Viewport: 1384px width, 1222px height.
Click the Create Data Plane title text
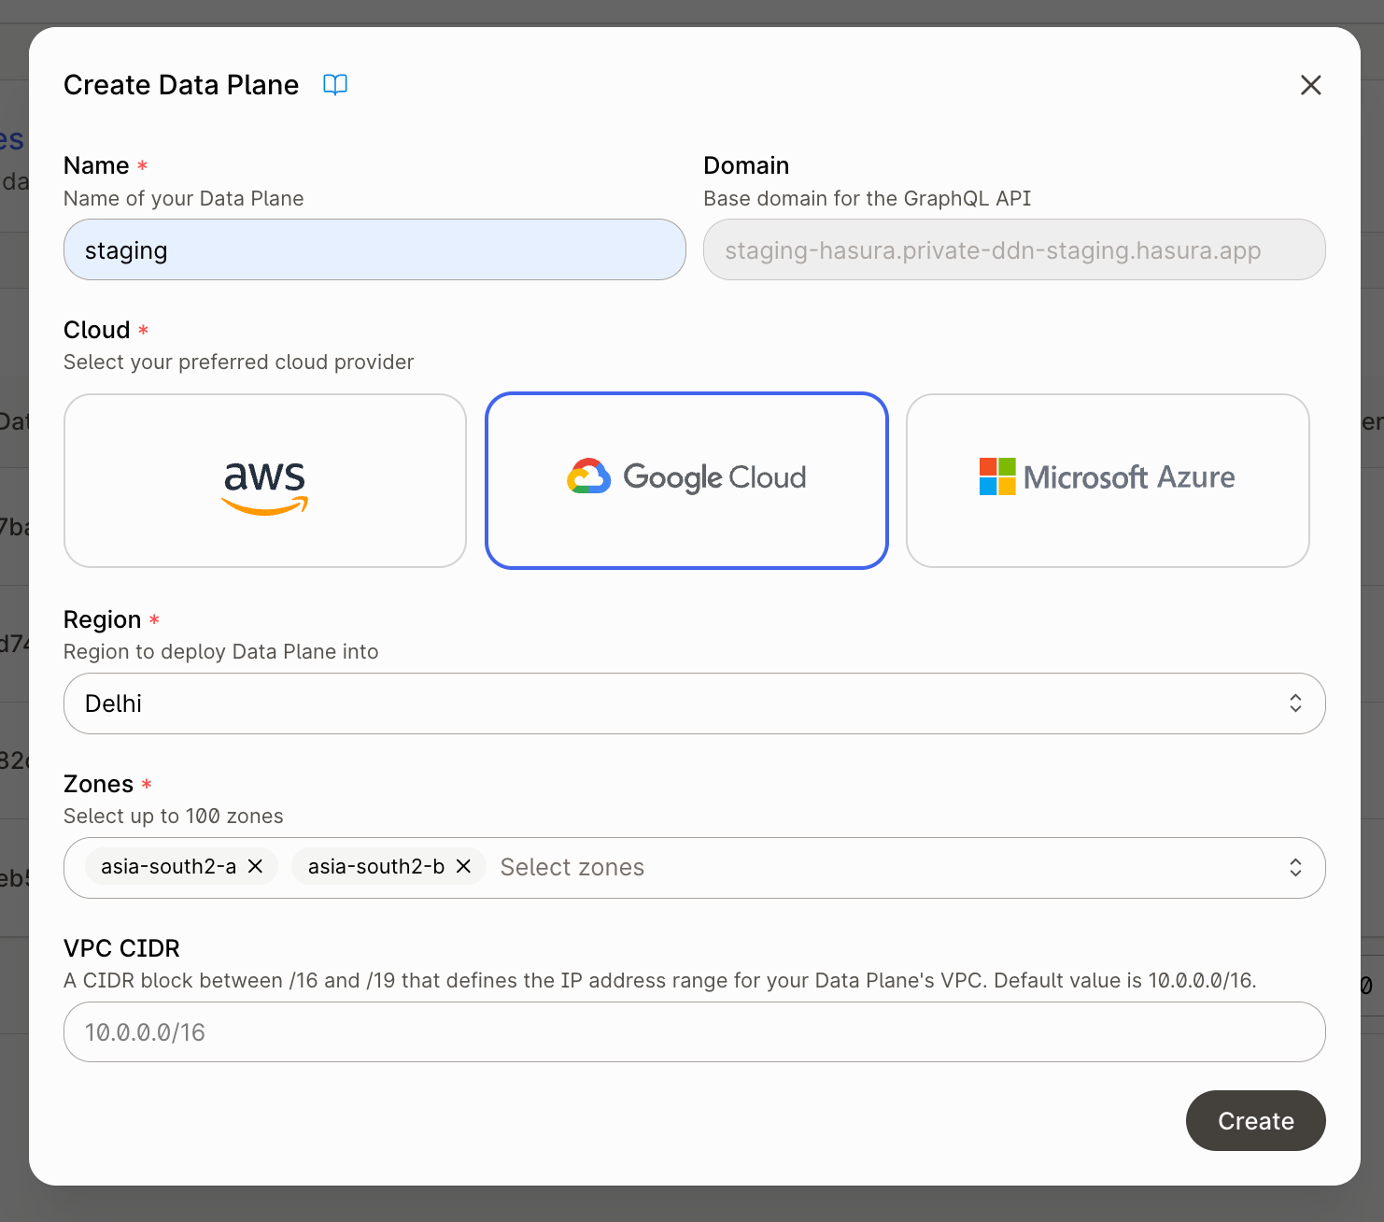(x=181, y=85)
